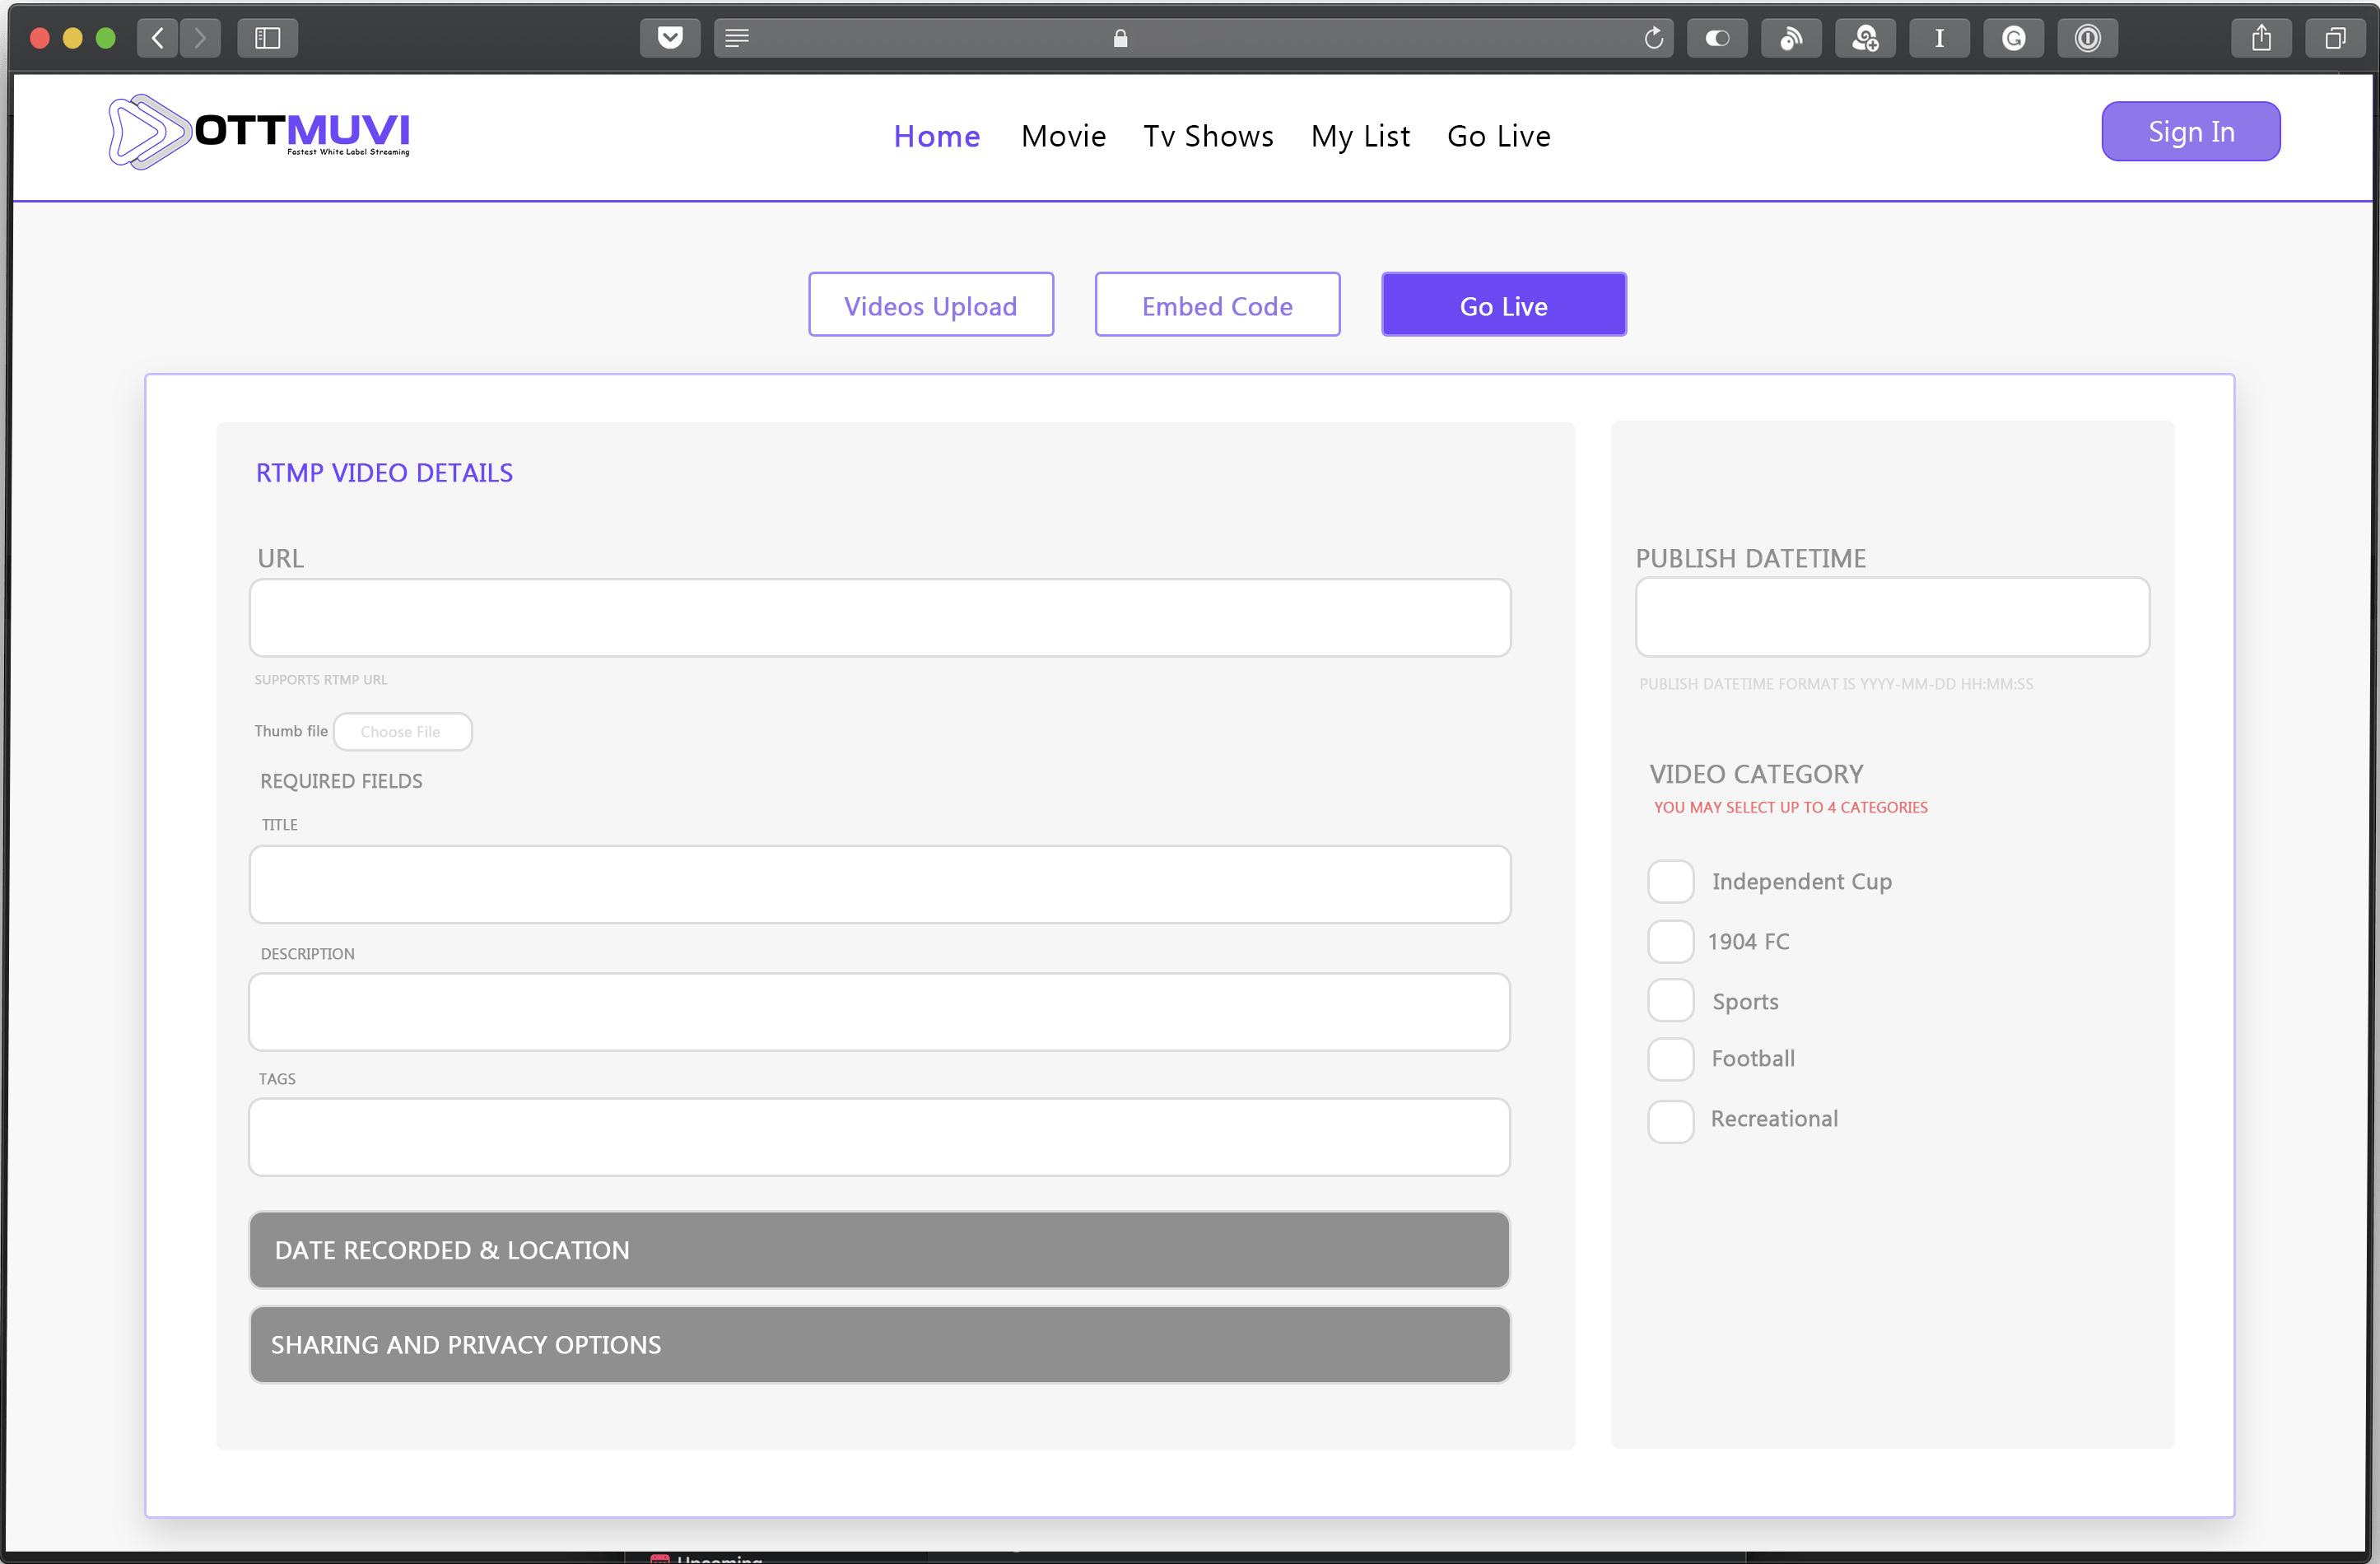Image resolution: width=2380 pixels, height=1564 pixels.
Task: Toggle the browser sidebar
Action: pos(266,38)
